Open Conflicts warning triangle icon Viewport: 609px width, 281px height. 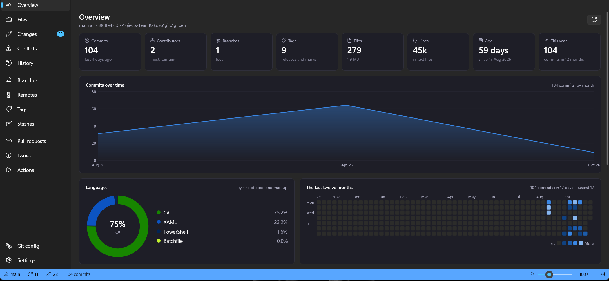pyautogui.click(x=9, y=49)
